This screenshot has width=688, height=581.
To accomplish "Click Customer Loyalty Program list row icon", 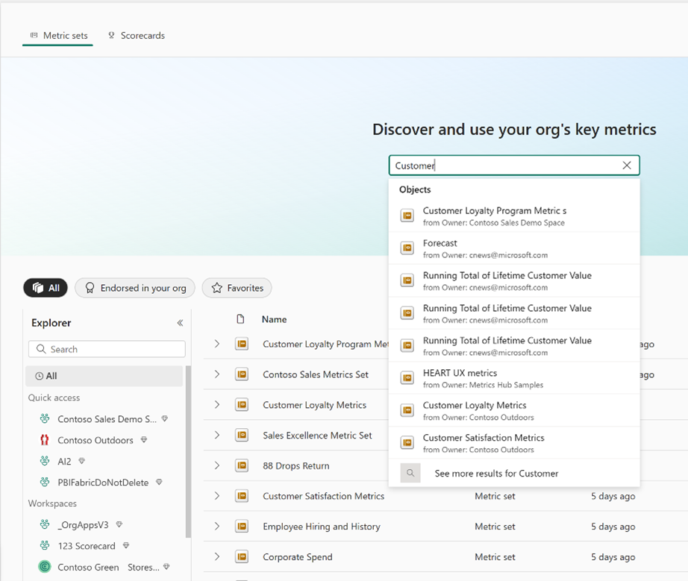I will tap(242, 345).
